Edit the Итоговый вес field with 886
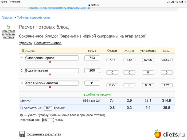Image resolution: width=187 pixels, height=140 pixels. click(48, 120)
